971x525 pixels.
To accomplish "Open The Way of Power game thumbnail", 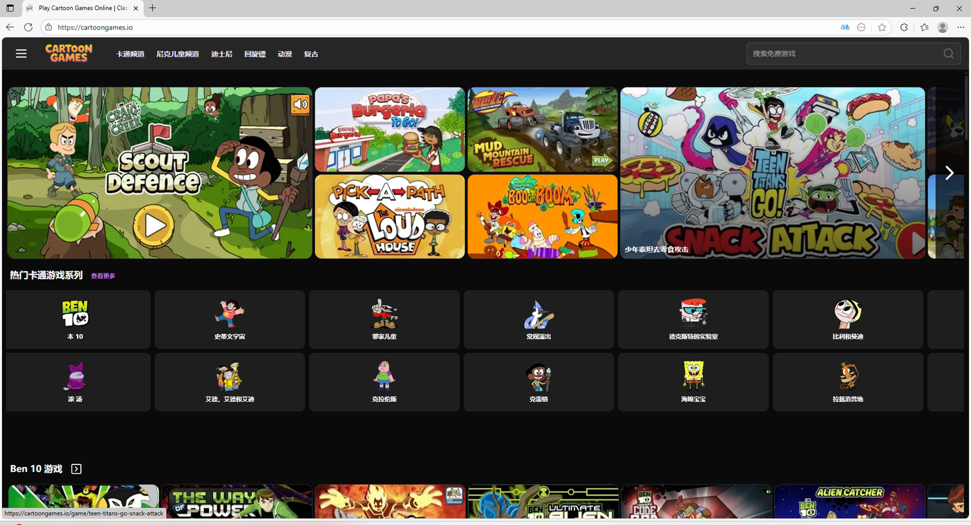I will (x=237, y=502).
